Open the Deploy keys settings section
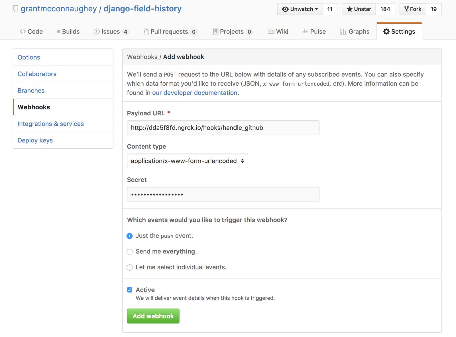The image size is (456, 337). [x=35, y=140]
